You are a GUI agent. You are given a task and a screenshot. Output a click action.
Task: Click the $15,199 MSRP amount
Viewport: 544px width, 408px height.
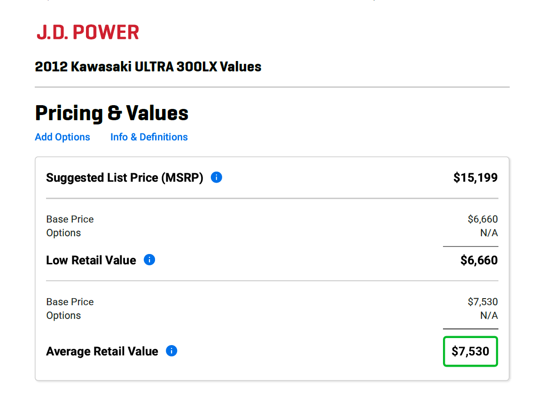(x=475, y=177)
